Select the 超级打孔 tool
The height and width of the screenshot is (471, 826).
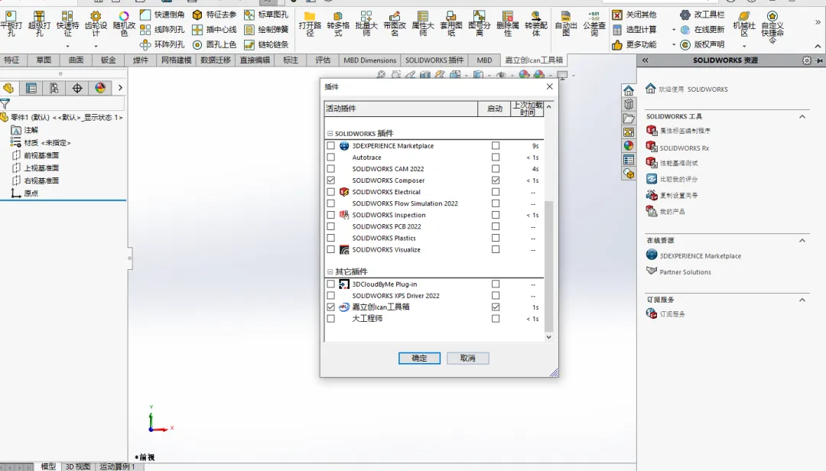(40, 24)
